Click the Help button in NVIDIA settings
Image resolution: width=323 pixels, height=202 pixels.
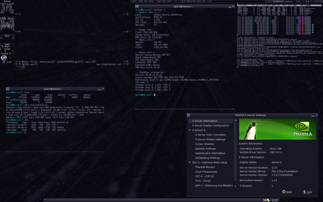(x=287, y=192)
